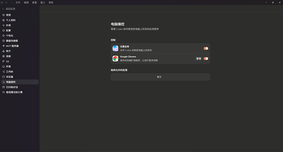Close the settings window

point(280,2)
